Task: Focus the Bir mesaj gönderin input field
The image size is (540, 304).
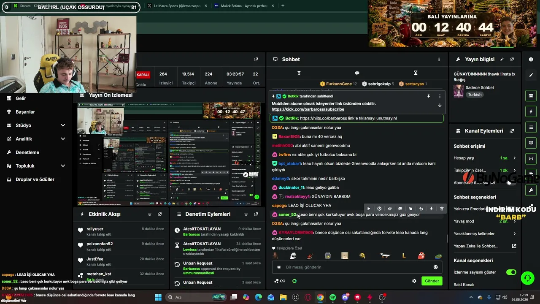Action: tap(357, 267)
